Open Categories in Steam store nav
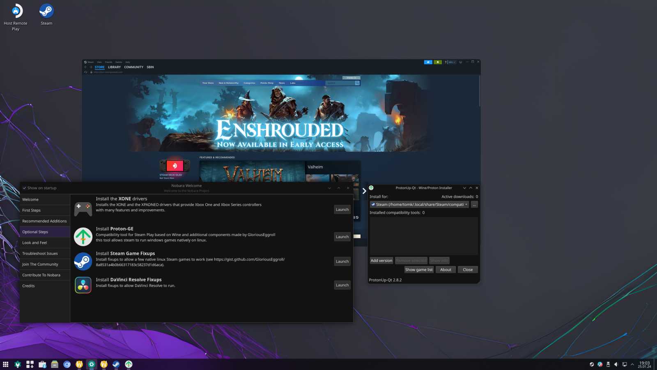Screen dimensions: 657x370 [249, 83]
